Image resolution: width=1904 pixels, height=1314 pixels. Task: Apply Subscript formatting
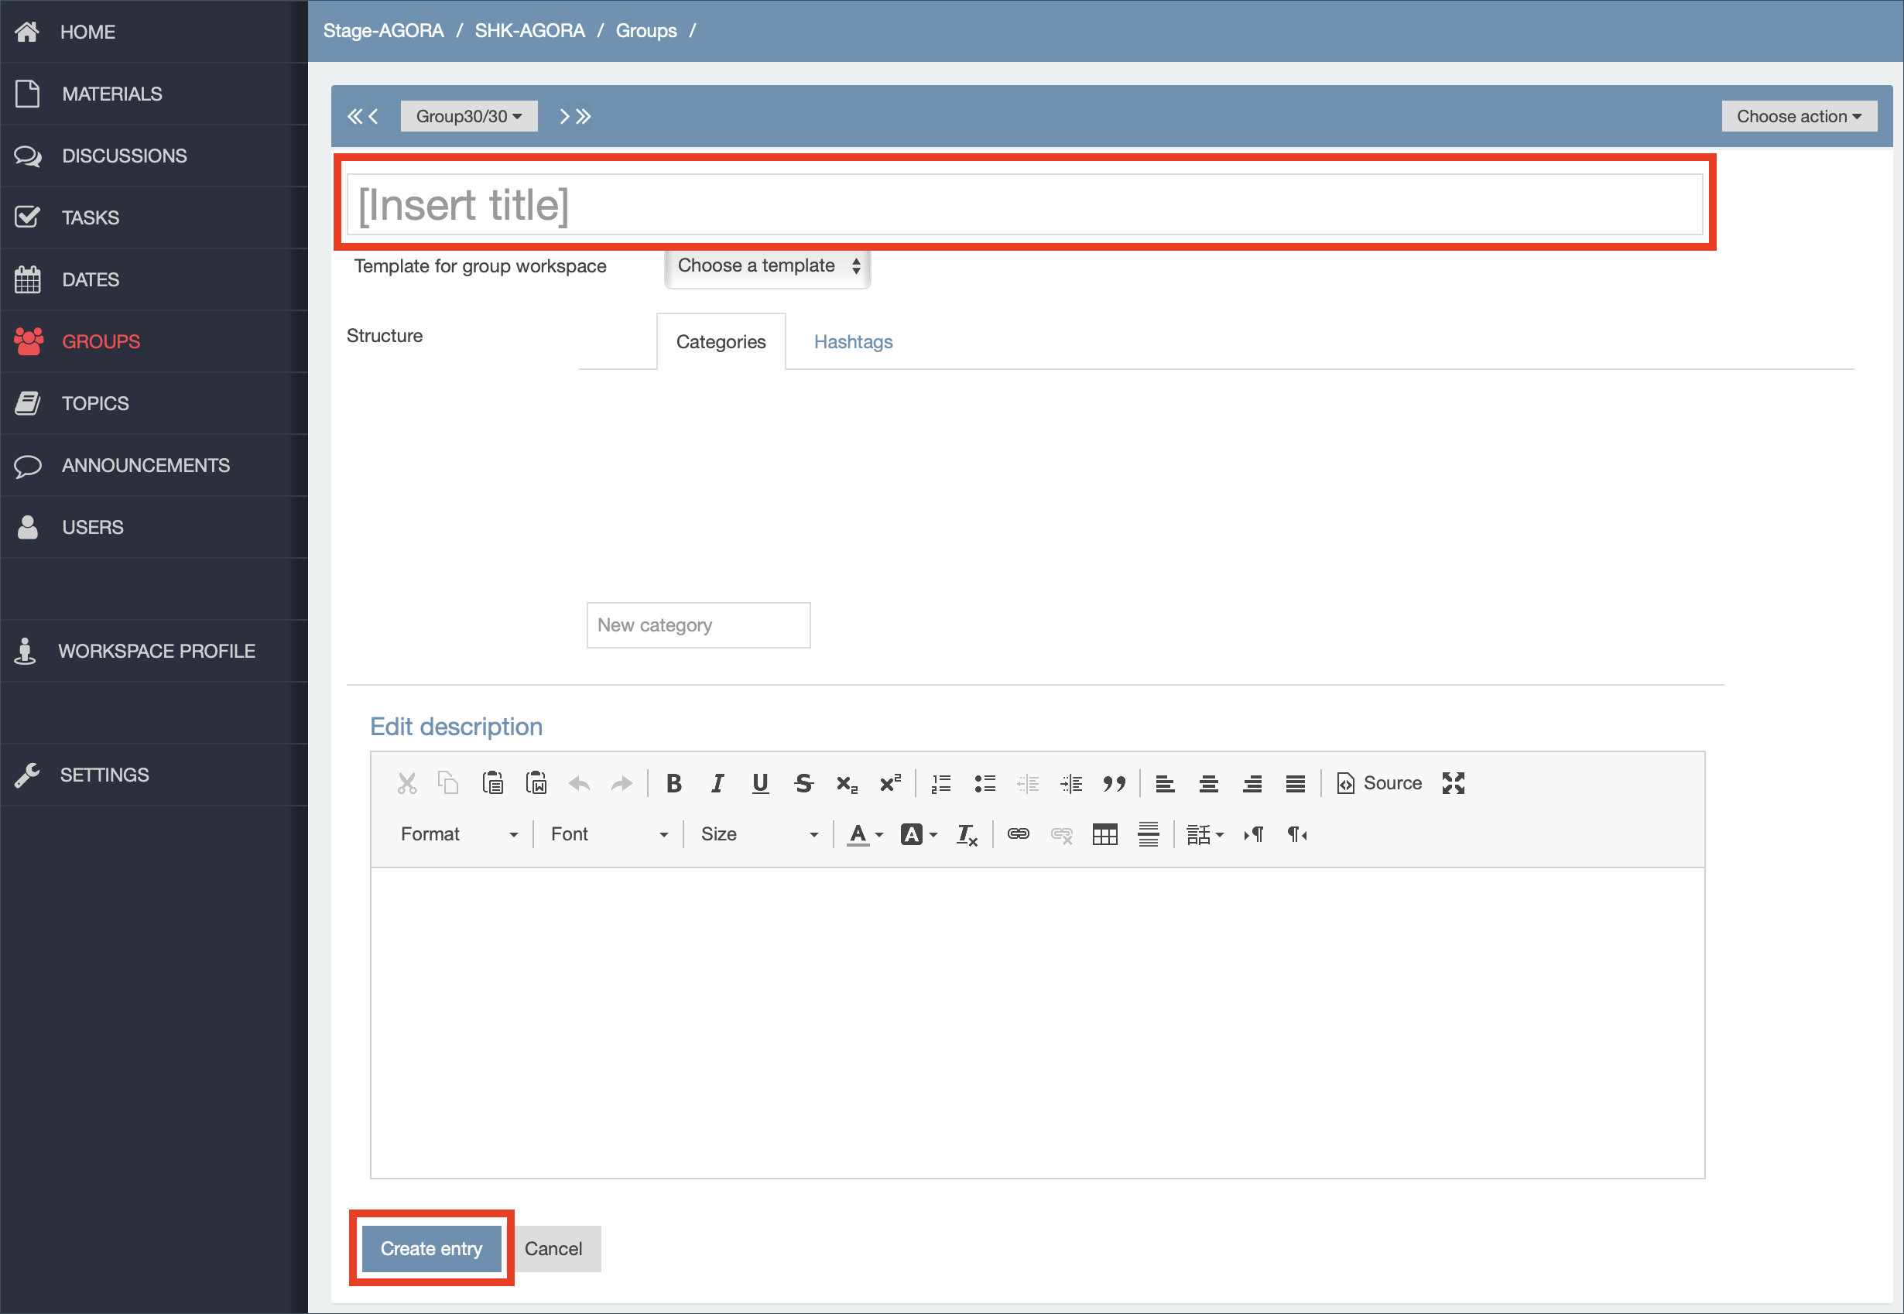pos(847,783)
